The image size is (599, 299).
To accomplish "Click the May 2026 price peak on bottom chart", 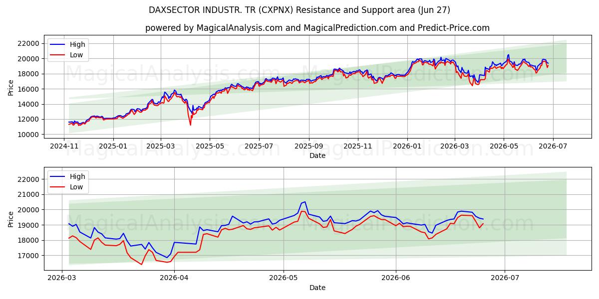I will click(x=305, y=202).
